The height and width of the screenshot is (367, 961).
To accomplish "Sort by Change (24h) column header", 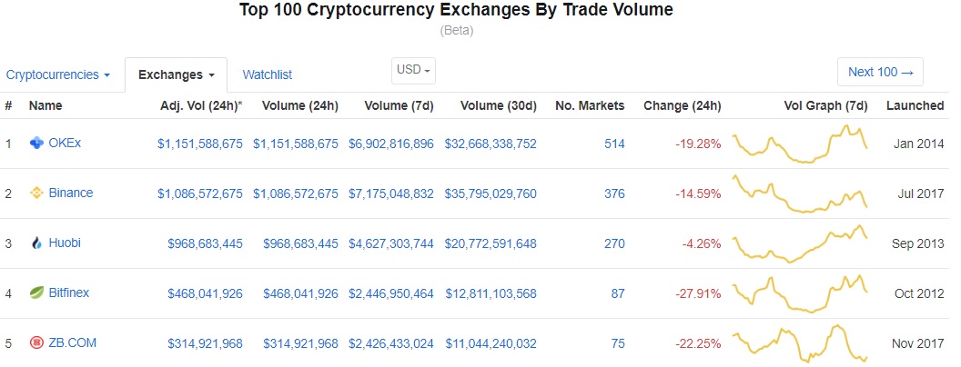I will click(683, 105).
